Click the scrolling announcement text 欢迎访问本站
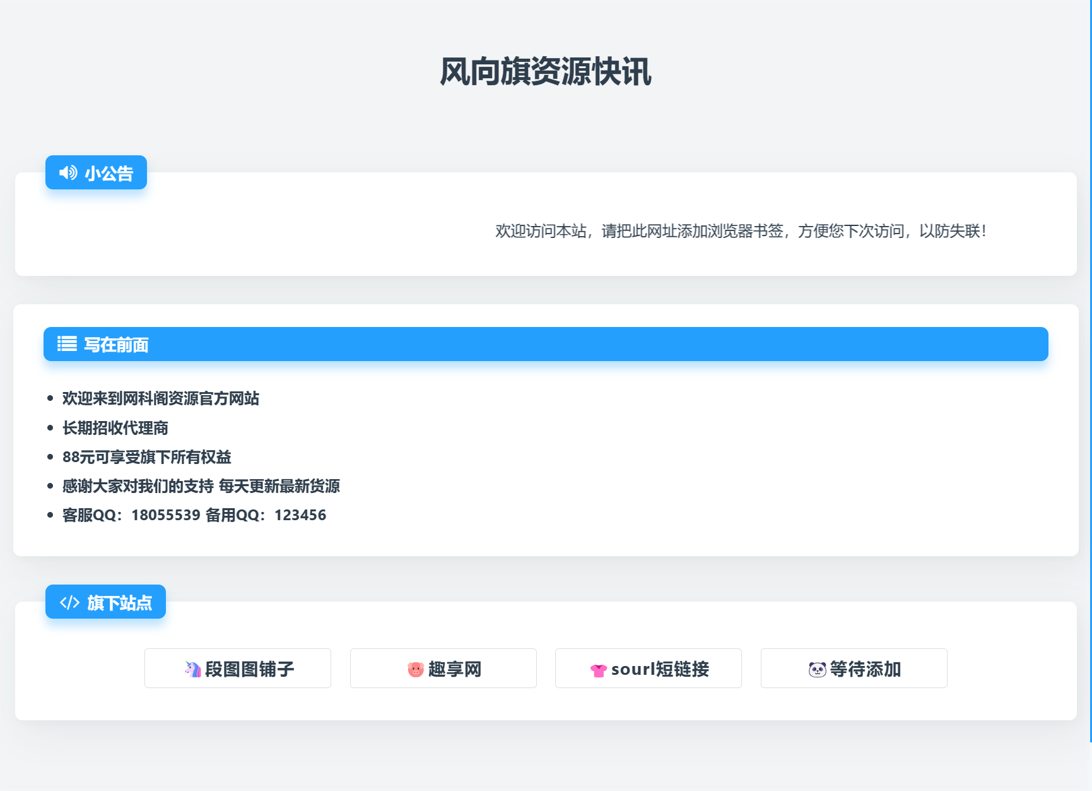Viewport: 1092px width, 791px height. [x=741, y=231]
